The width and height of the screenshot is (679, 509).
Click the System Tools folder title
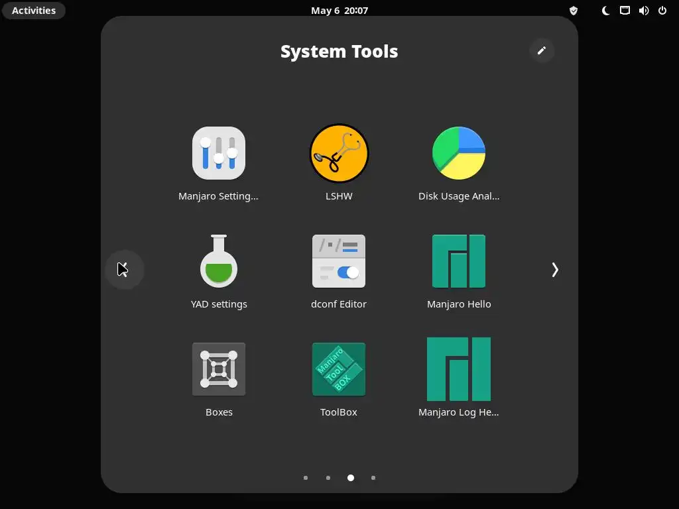[x=339, y=52]
